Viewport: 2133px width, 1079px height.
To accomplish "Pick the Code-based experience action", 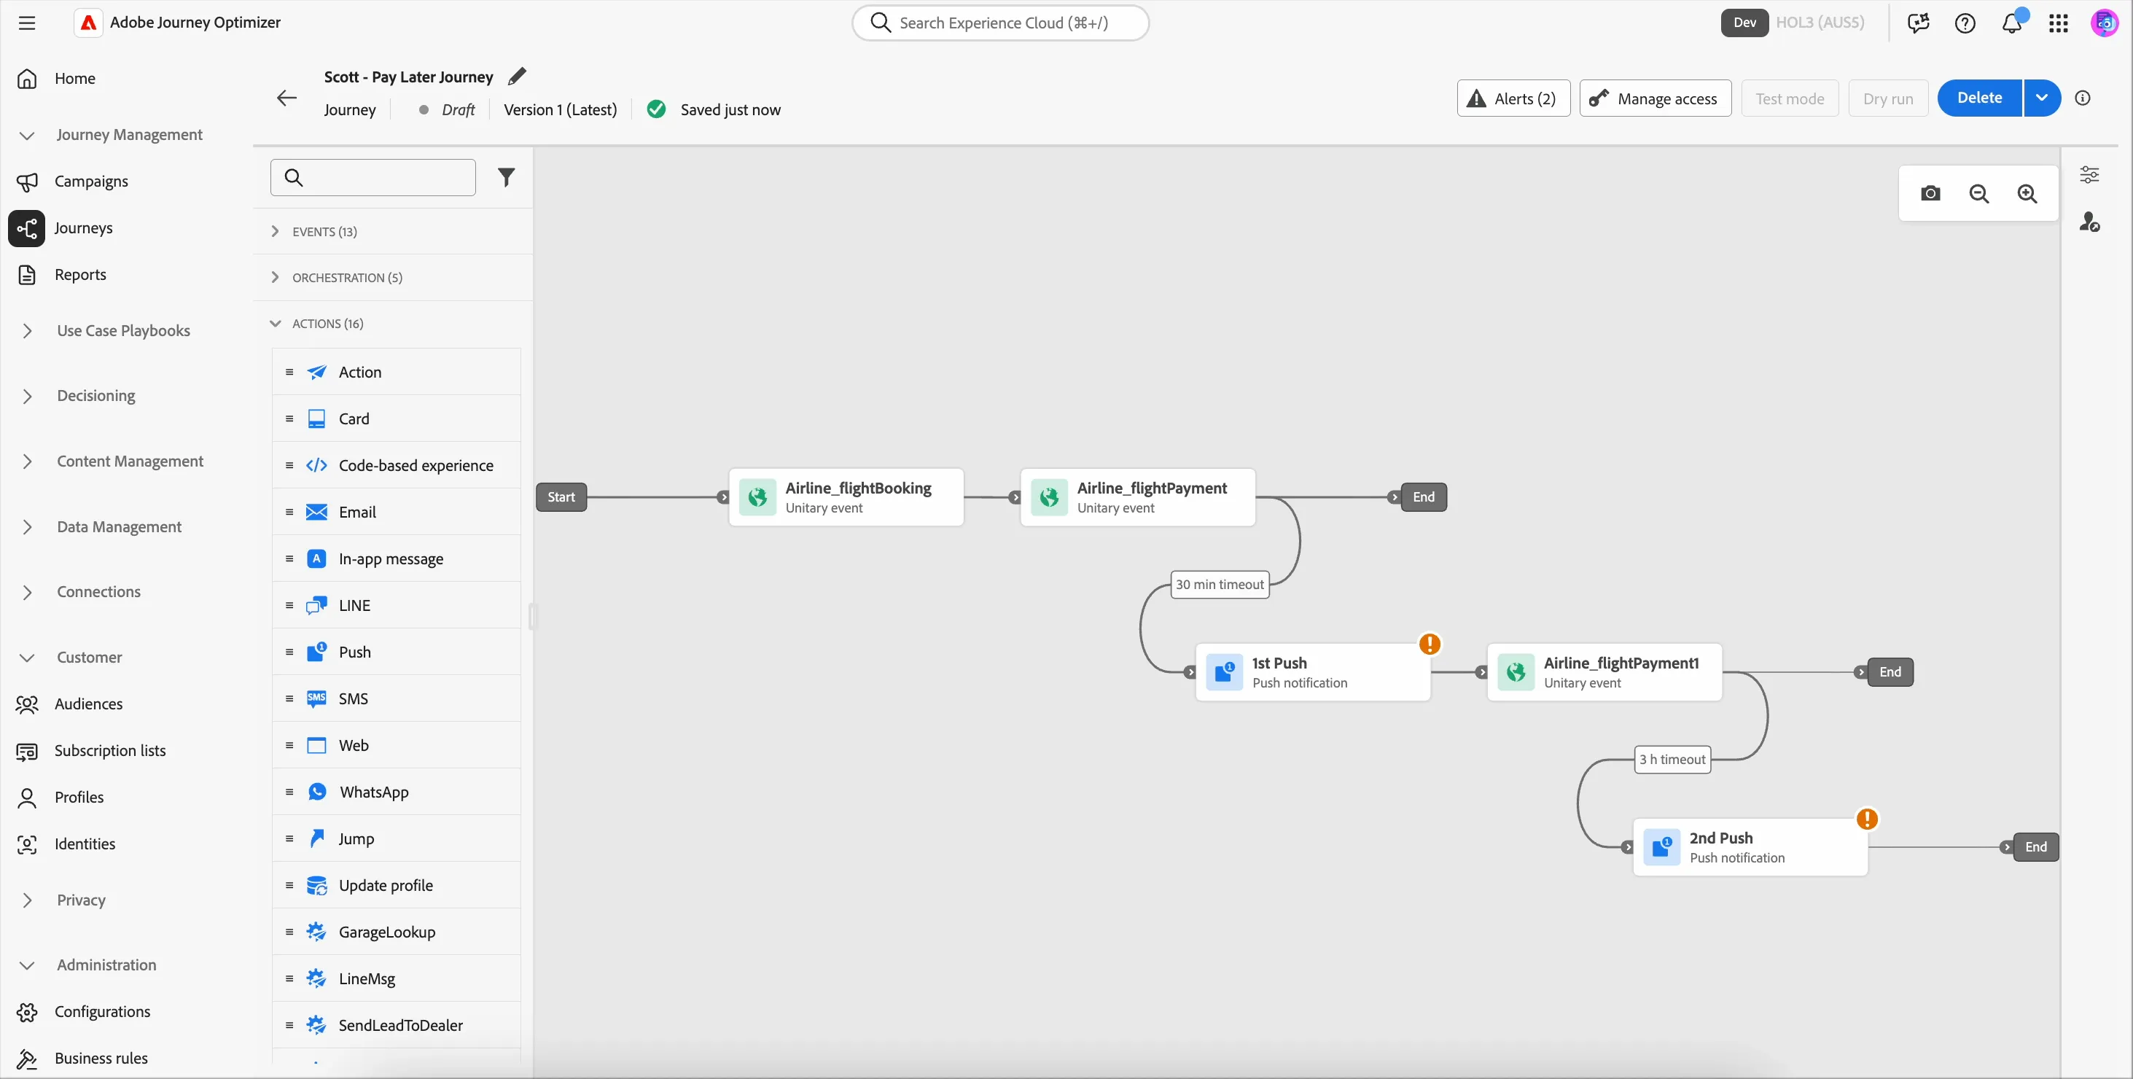I will tap(396, 465).
